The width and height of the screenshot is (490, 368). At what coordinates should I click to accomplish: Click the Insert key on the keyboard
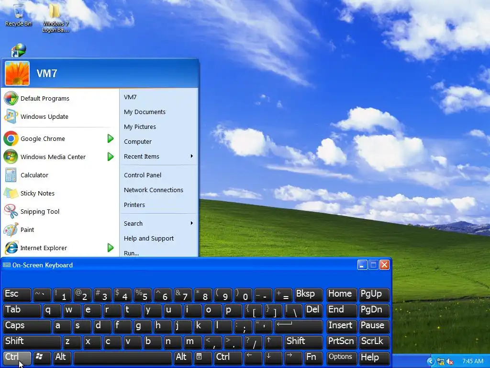pos(342,326)
